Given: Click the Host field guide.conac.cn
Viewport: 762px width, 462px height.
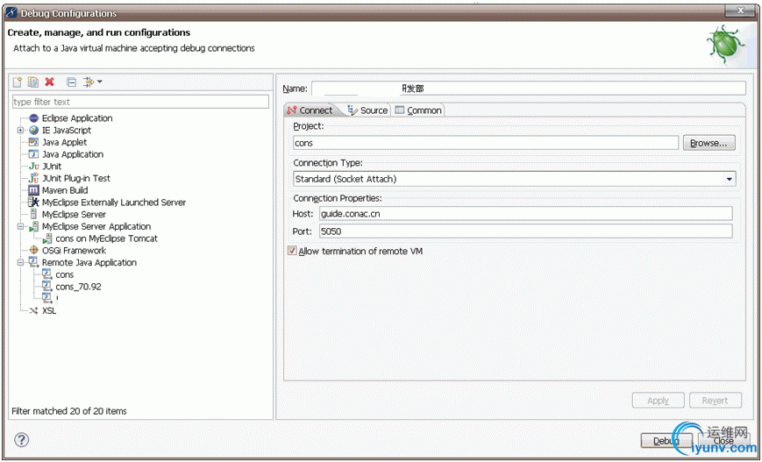Looking at the screenshot, I should (525, 213).
